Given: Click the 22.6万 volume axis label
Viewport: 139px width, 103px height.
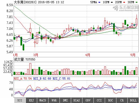Looking at the screenshot, I should pos(8,72).
